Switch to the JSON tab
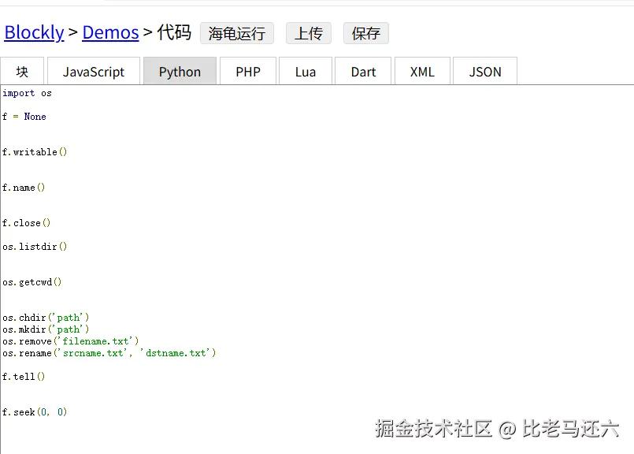Screen dimensions: 634x454 coord(485,72)
